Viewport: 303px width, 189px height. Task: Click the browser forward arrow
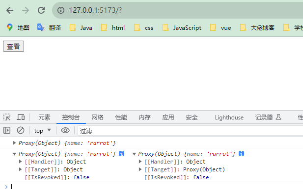(26, 10)
